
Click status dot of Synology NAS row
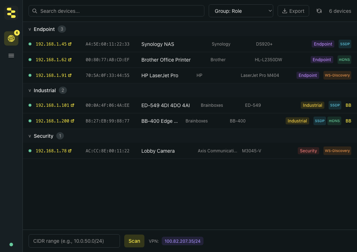[x=30, y=44]
